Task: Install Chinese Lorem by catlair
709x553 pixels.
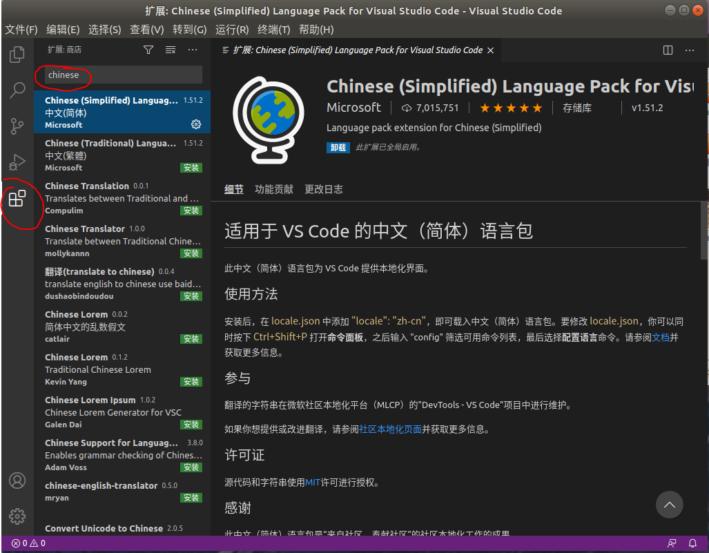Action: coord(191,339)
